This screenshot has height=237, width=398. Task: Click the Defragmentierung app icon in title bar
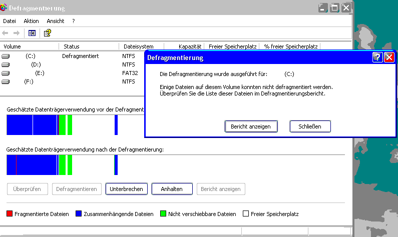pos(4,8)
